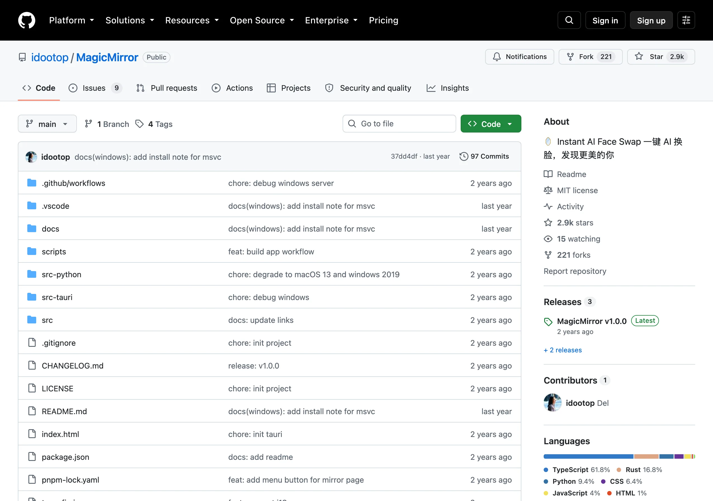Click the Sign in button
This screenshot has height=501, width=713.
pos(605,20)
